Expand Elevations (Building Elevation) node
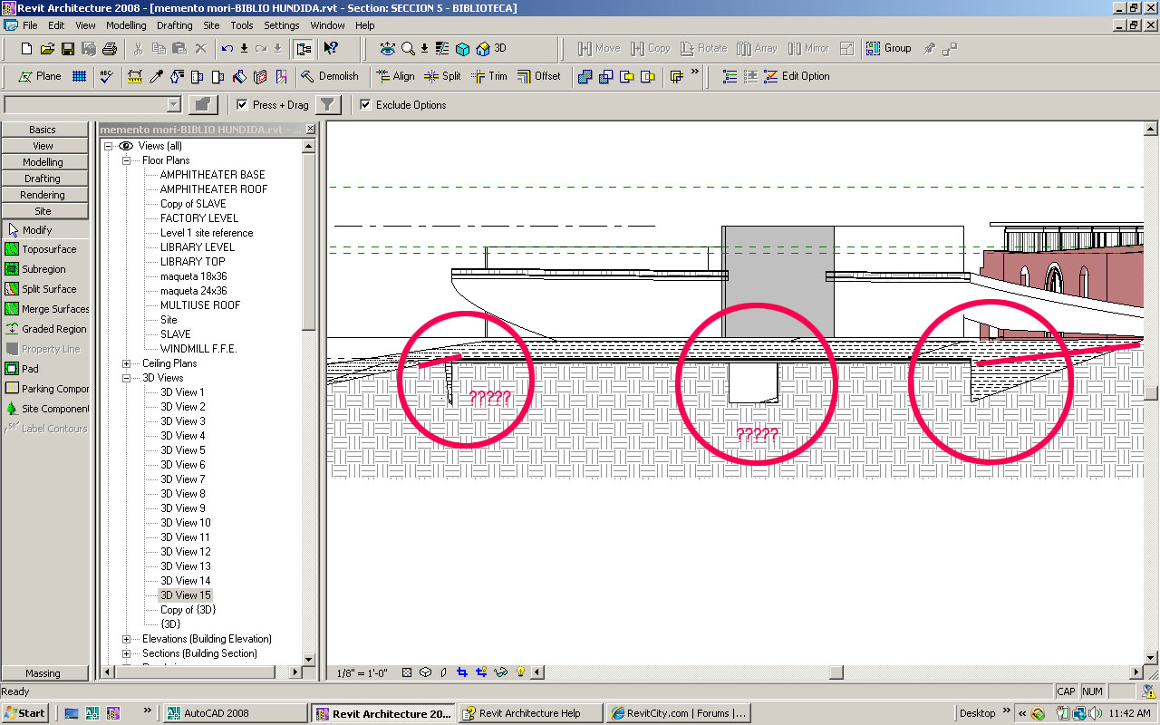Viewport: 1160px width, 725px height. coord(126,639)
